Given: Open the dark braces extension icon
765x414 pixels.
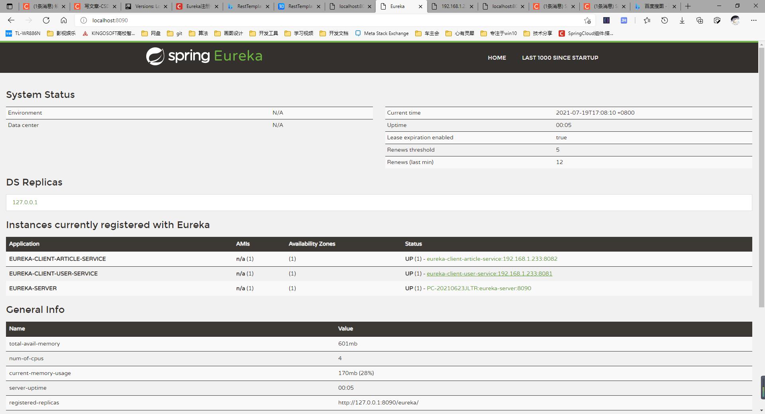Looking at the screenshot, I should [x=606, y=20].
